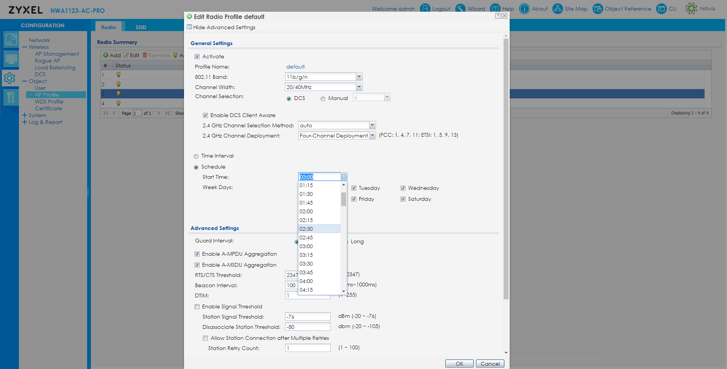This screenshot has width=727, height=369.
Task: Click the Remove trash icon
Action: click(x=145, y=55)
